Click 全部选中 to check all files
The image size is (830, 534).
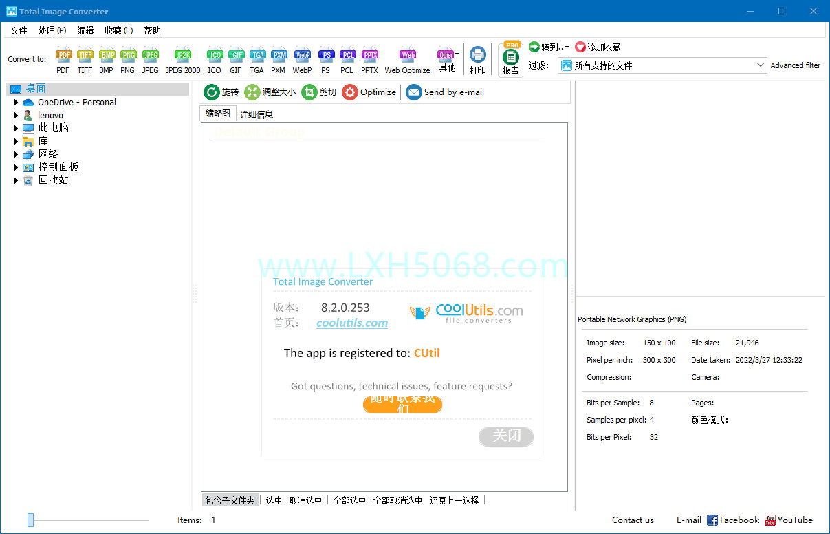coord(349,500)
